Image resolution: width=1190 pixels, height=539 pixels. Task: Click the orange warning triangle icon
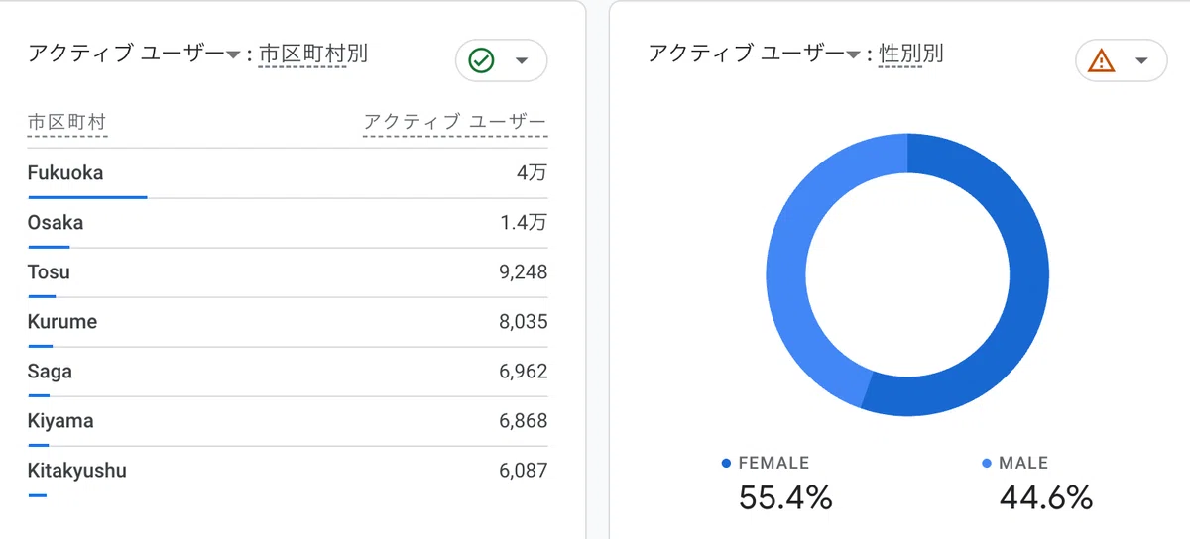pyautogui.click(x=1101, y=60)
